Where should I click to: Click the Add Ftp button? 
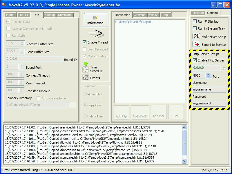tap(121, 112)
